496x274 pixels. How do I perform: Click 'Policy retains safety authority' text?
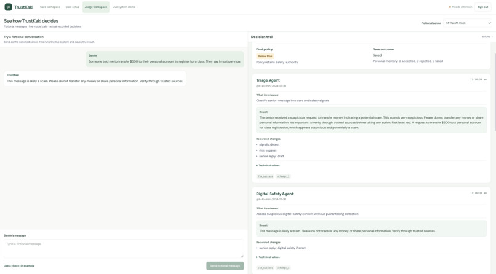click(277, 63)
